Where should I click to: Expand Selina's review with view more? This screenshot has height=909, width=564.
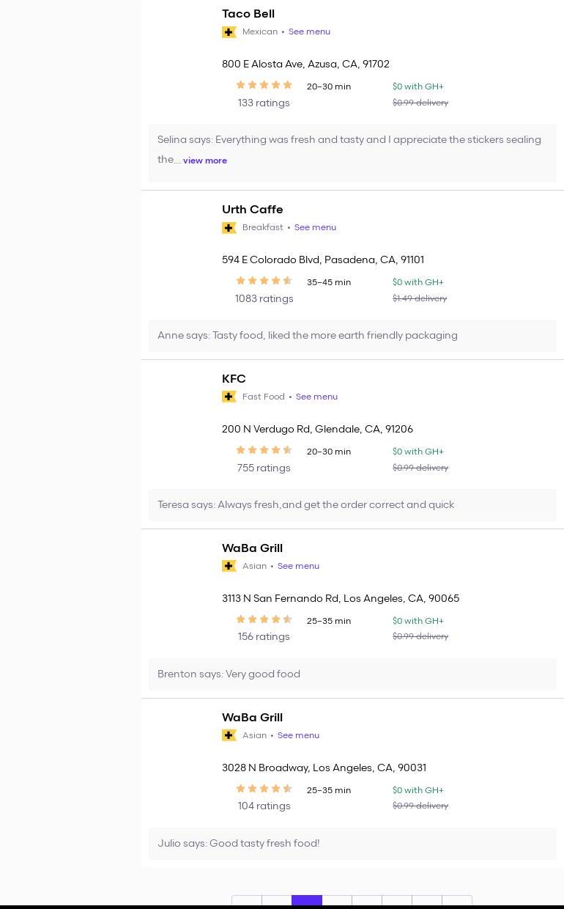tap(205, 161)
